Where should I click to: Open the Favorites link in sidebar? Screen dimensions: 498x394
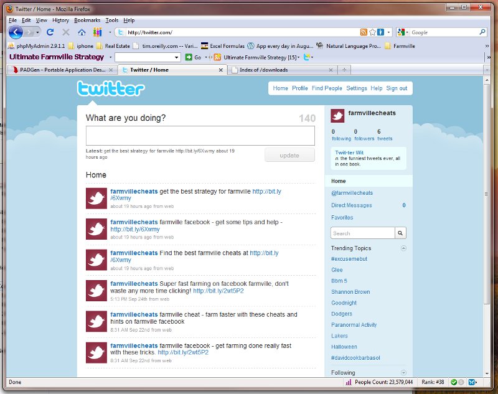click(x=342, y=217)
